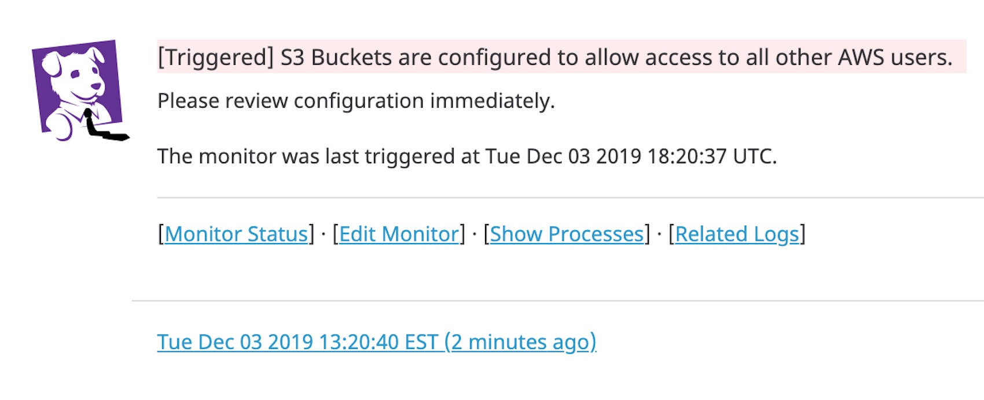Image resolution: width=984 pixels, height=400 pixels.
Task: Open the Monitor Status link
Action: [x=236, y=234]
